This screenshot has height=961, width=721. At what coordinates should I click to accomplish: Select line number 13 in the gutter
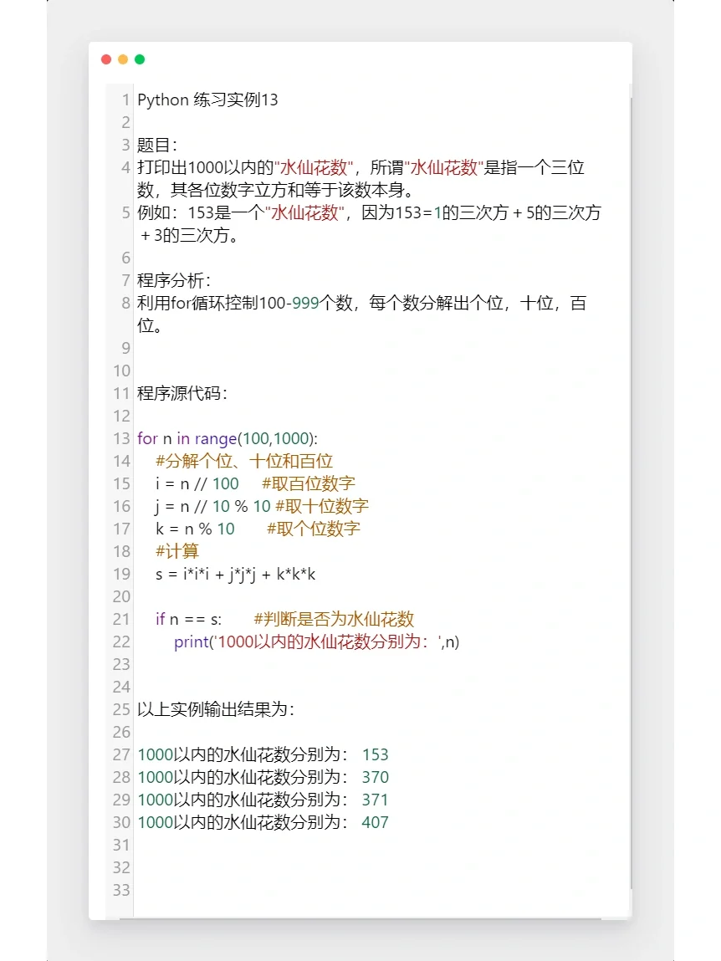[x=119, y=438]
